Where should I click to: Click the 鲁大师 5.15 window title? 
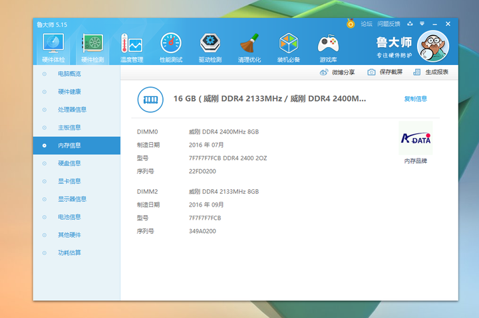click(x=52, y=25)
